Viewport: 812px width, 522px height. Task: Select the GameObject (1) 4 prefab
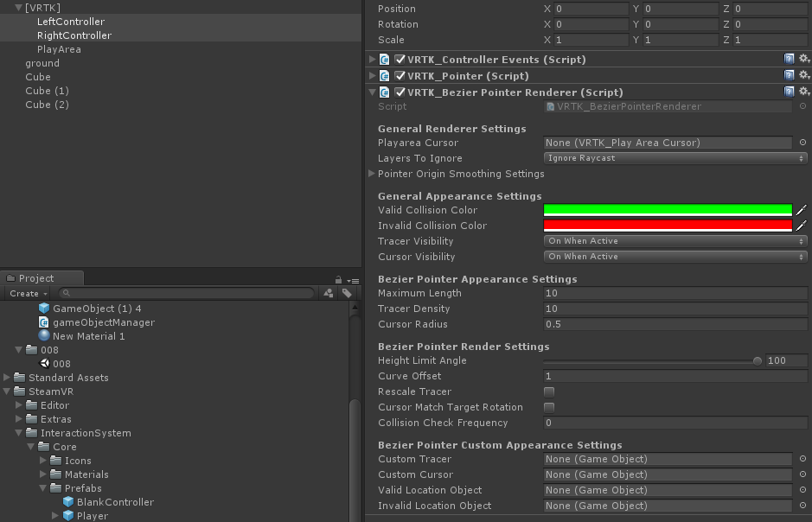[x=90, y=309]
